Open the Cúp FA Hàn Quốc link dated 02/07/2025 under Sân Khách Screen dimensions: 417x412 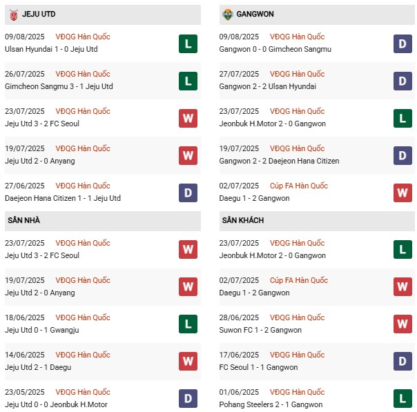click(x=298, y=280)
